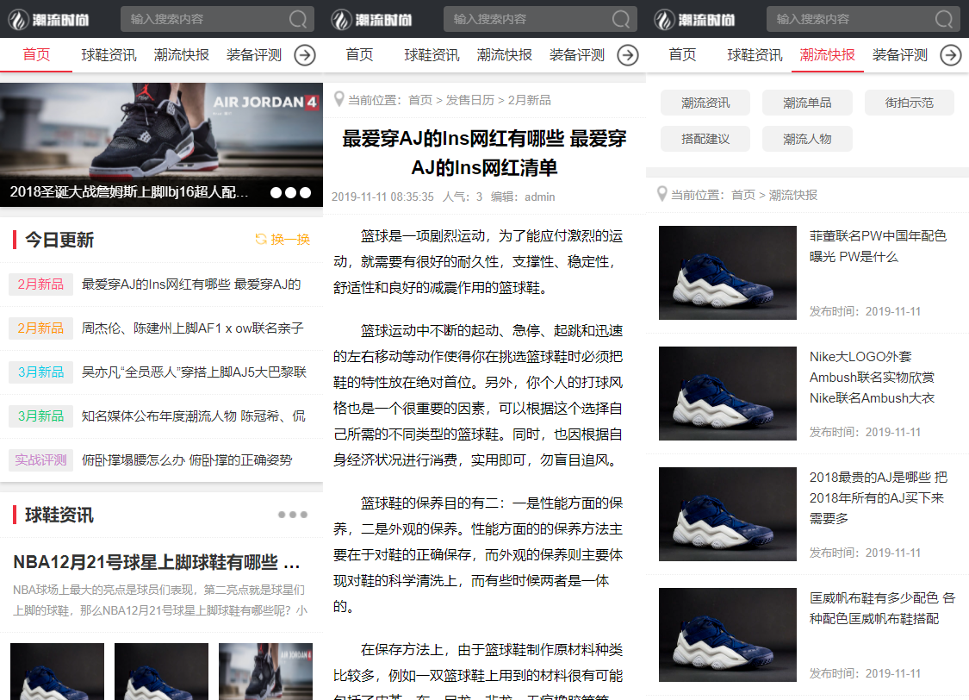Click sneaker thumbnail beside Nike大LOGO外套 article
Screen dimensions: 969x700
coord(727,393)
